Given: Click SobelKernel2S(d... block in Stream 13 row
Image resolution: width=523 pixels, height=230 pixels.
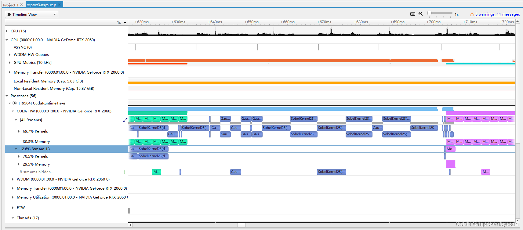Looking at the screenshot, I should [153, 149].
